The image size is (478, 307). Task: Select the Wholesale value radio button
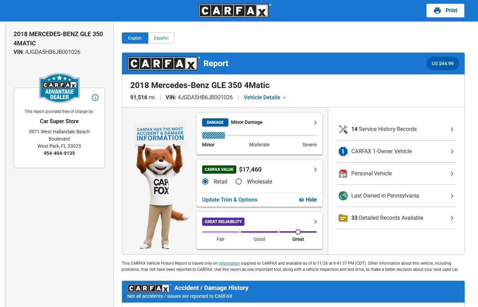click(x=239, y=181)
